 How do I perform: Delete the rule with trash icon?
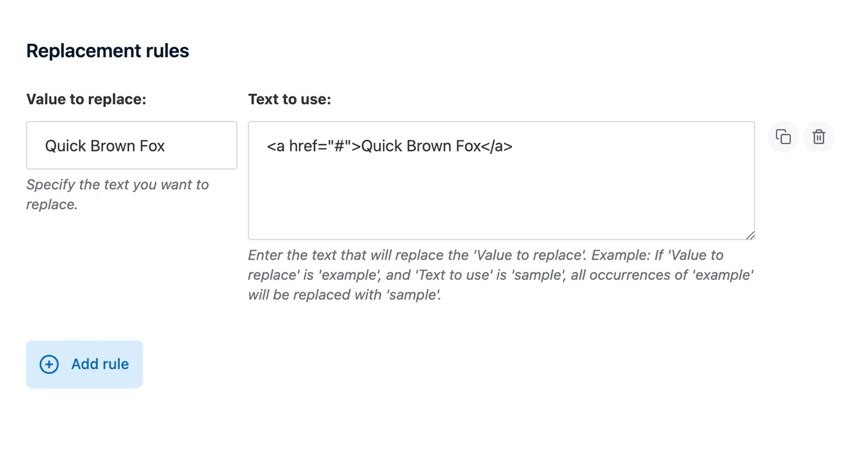[x=819, y=137]
